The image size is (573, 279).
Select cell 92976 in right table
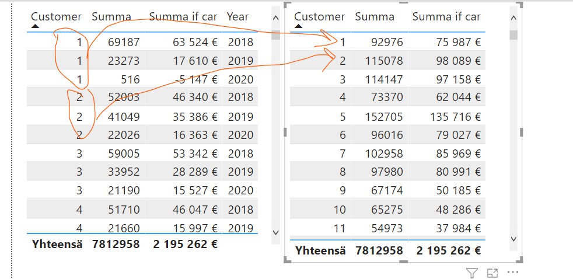pos(387,43)
